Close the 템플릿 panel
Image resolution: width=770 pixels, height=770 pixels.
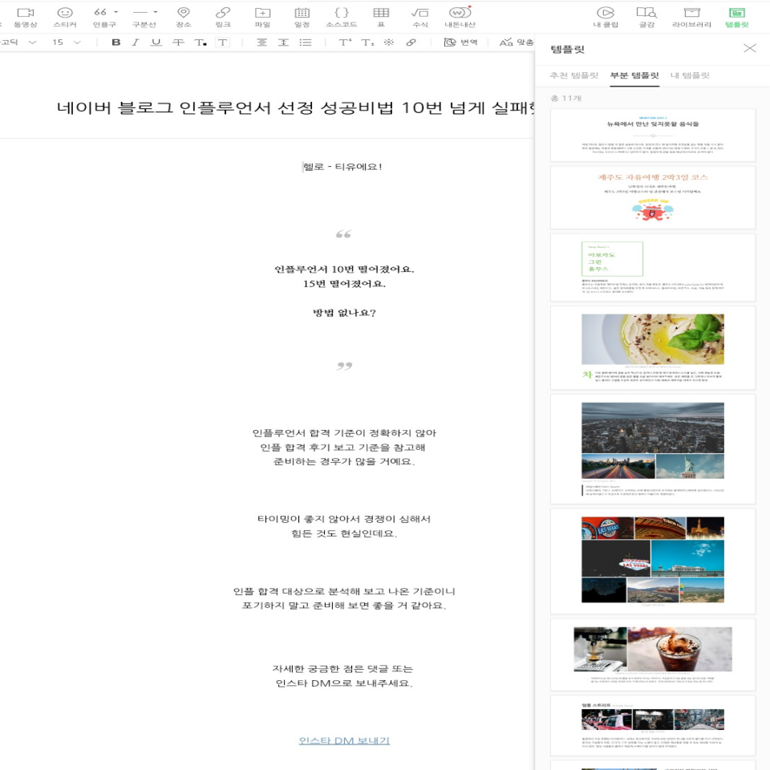tap(749, 48)
